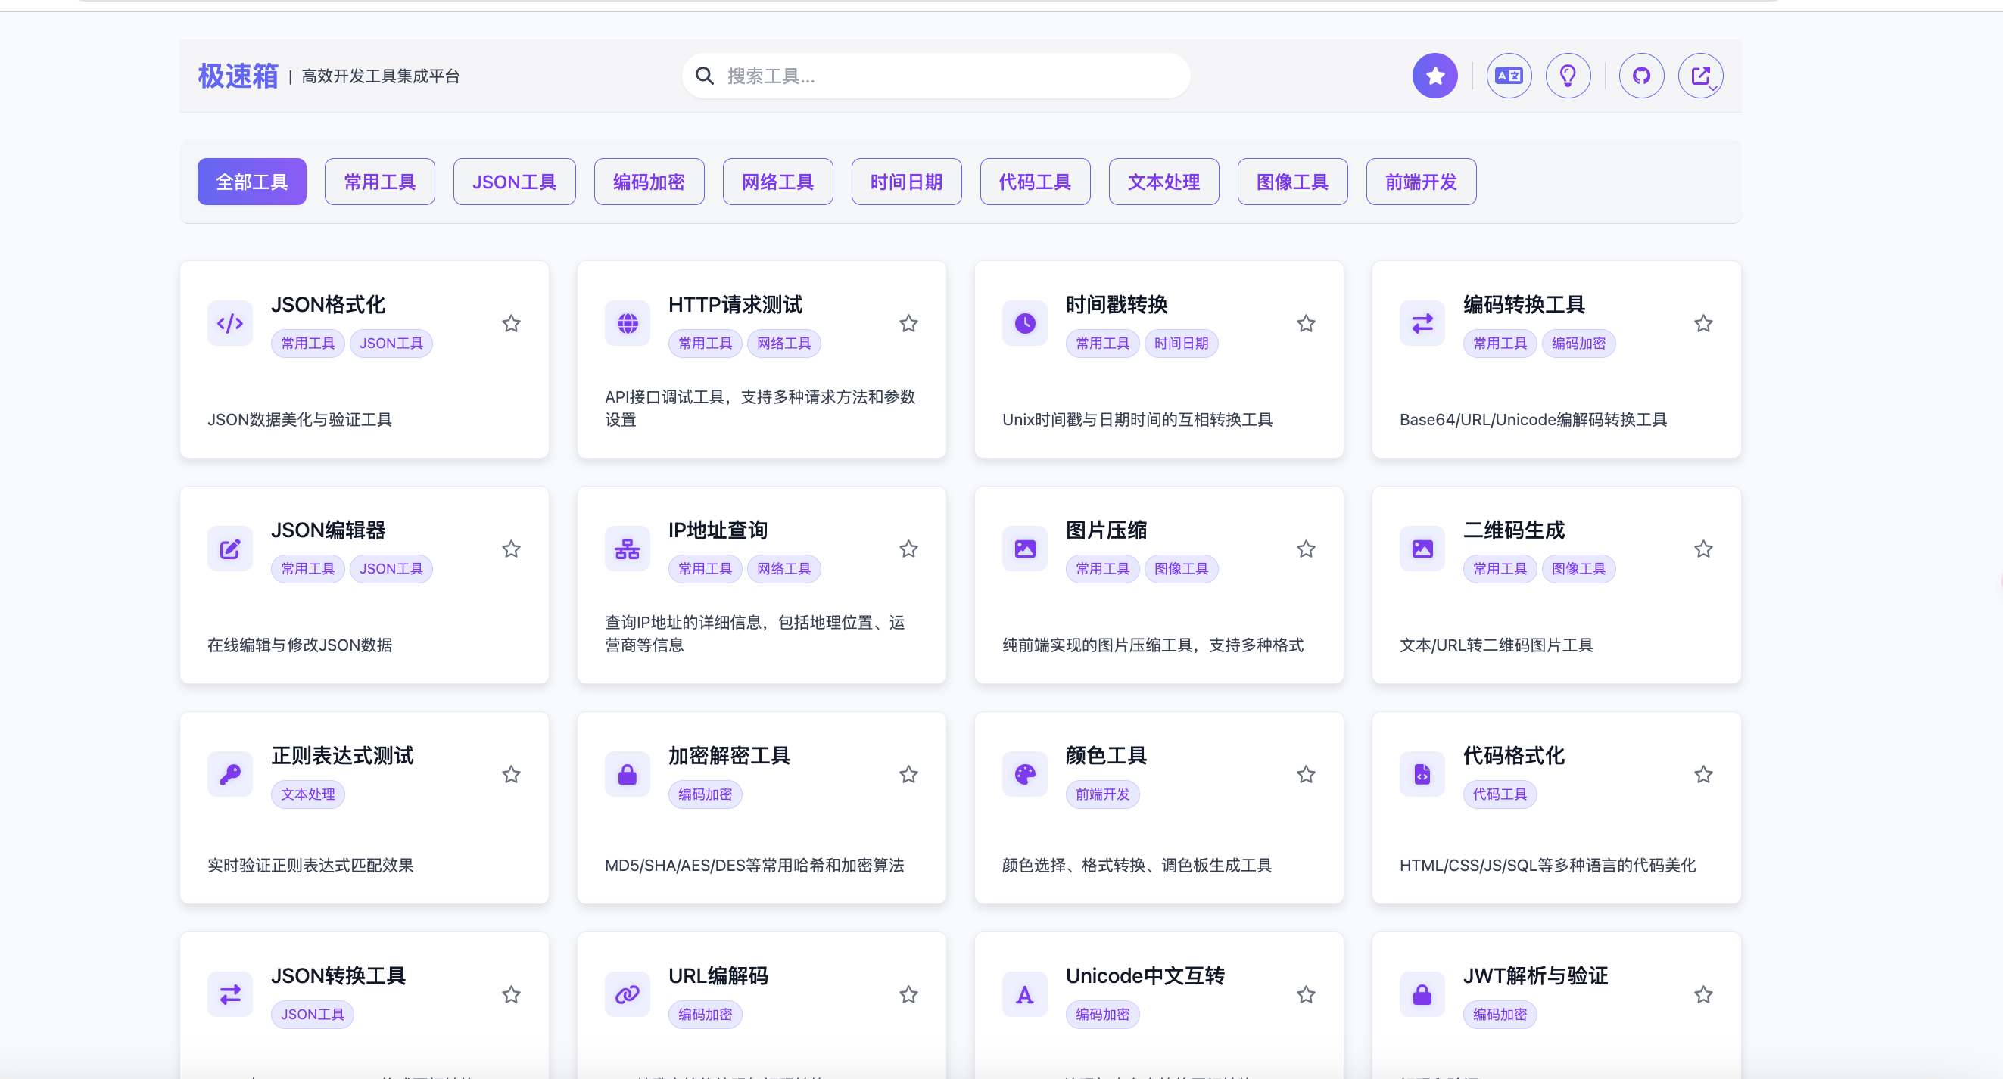This screenshot has width=2003, height=1079.
Task: Open the GitHub icon link
Action: coord(1640,76)
